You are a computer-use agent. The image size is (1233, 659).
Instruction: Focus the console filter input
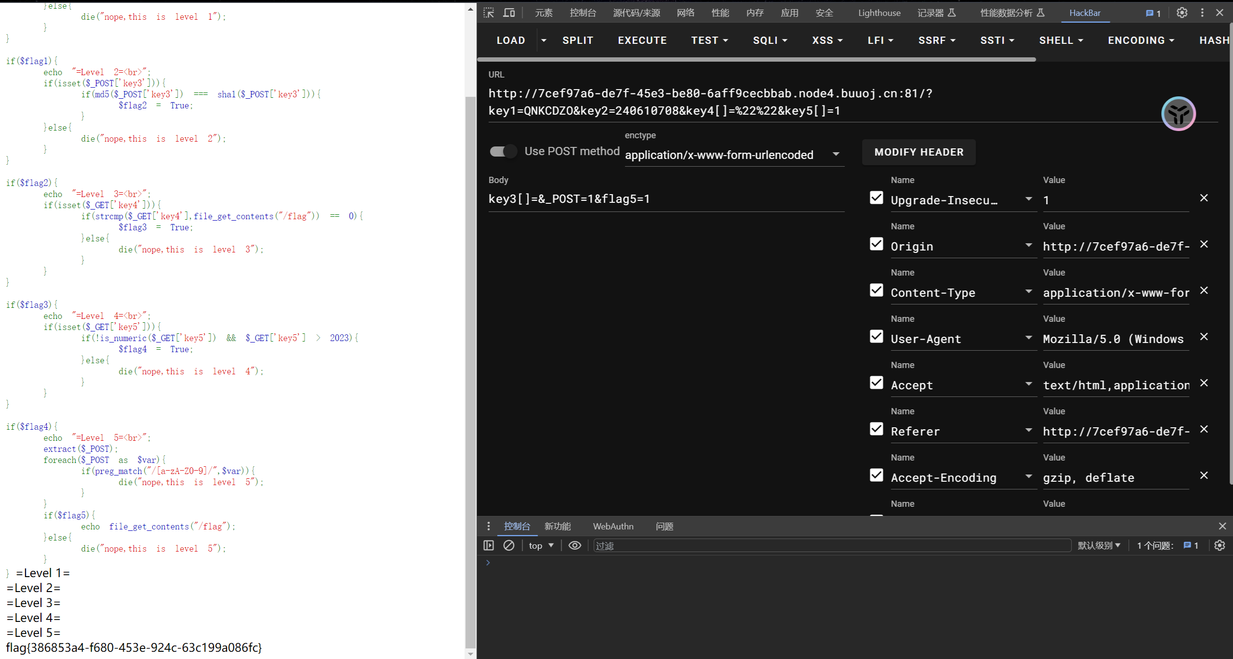(832, 545)
